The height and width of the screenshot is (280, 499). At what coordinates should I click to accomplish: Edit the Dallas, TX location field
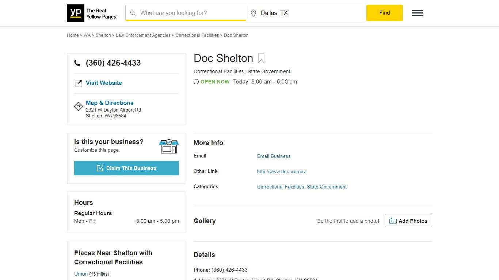(x=306, y=13)
